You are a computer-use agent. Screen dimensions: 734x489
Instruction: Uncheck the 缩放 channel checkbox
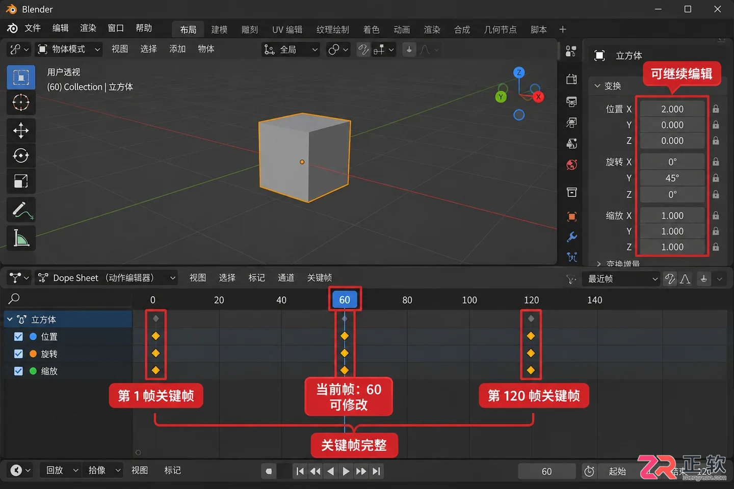pyautogui.click(x=18, y=371)
